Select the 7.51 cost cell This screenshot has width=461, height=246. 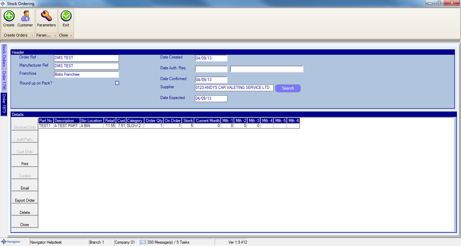(x=121, y=126)
